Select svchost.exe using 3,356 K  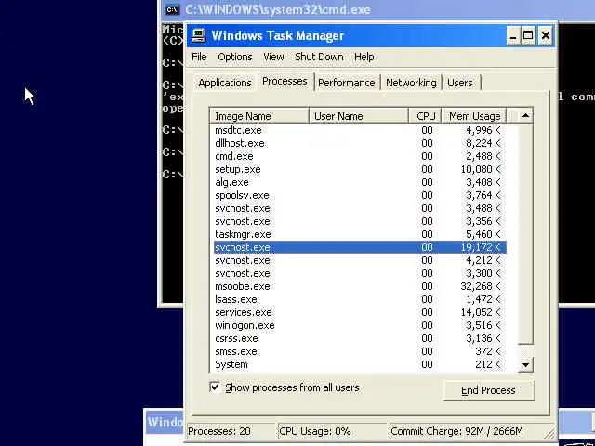coord(359,221)
